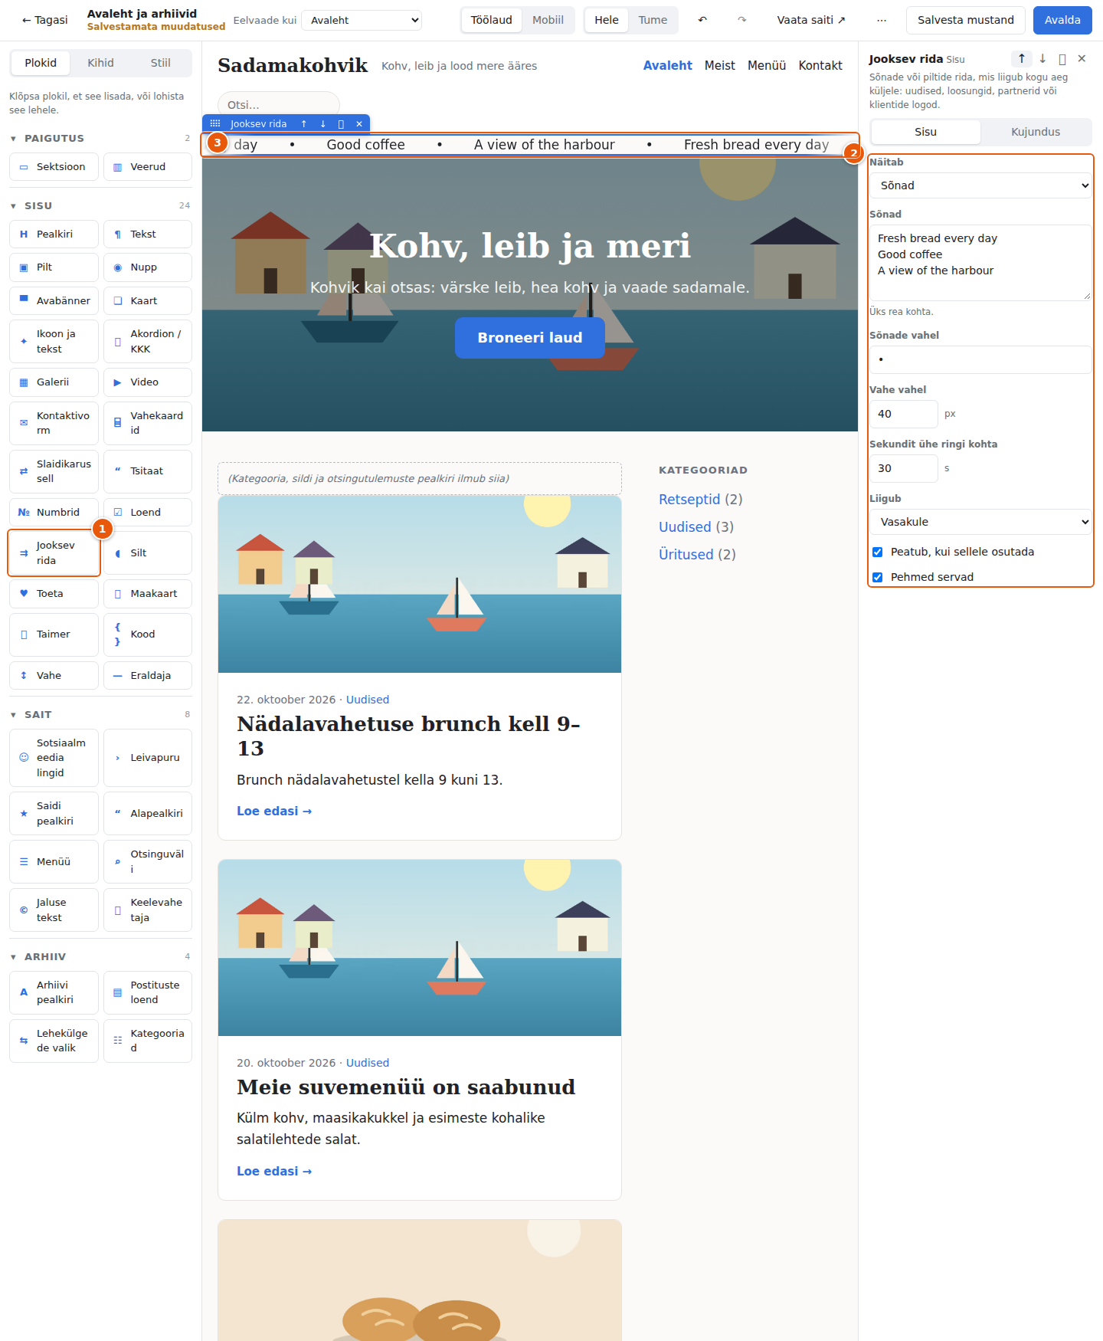This screenshot has width=1103, height=1341.
Task: Move Jooksev rida block up in side panel
Action: click(x=1021, y=58)
